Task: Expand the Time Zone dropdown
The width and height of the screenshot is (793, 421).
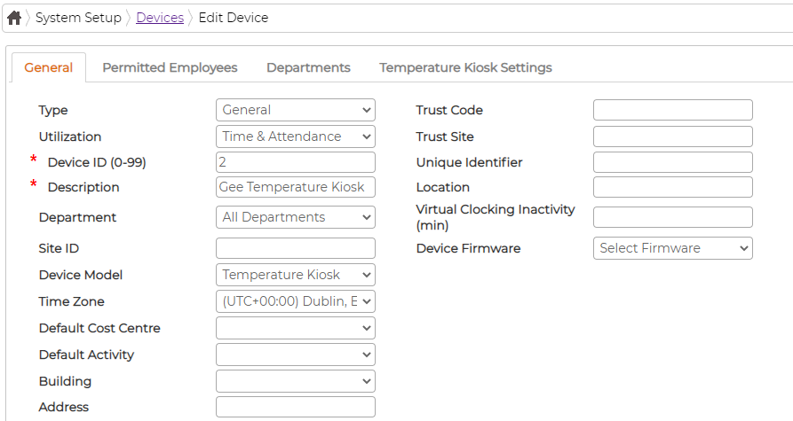Action: tap(296, 301)
